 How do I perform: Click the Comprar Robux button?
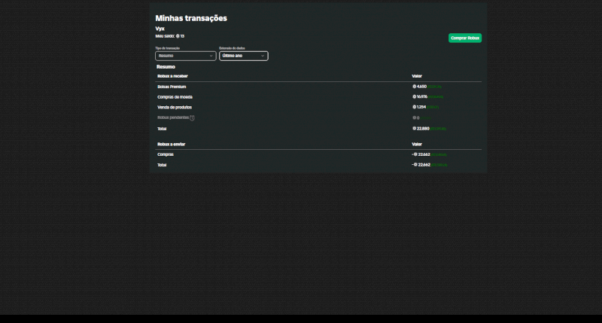pos(465,38)
